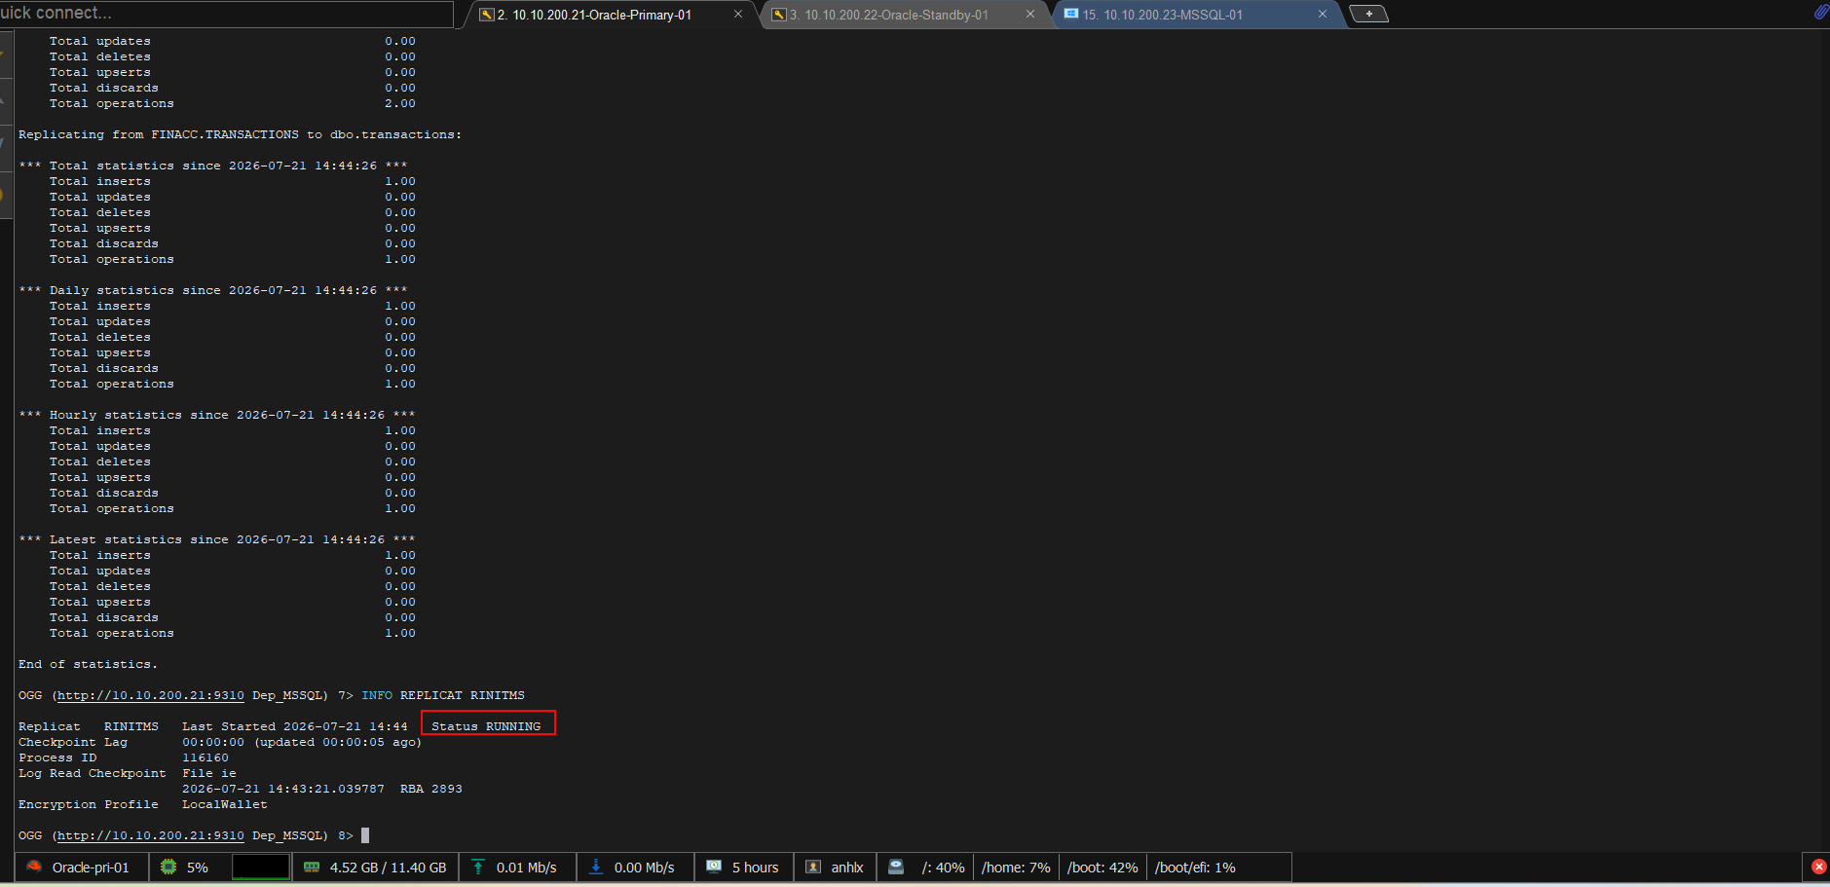Click the SSH key icon on Oracle-Standby-01 tab
The image size is (1830, 887).
point(779,15)
